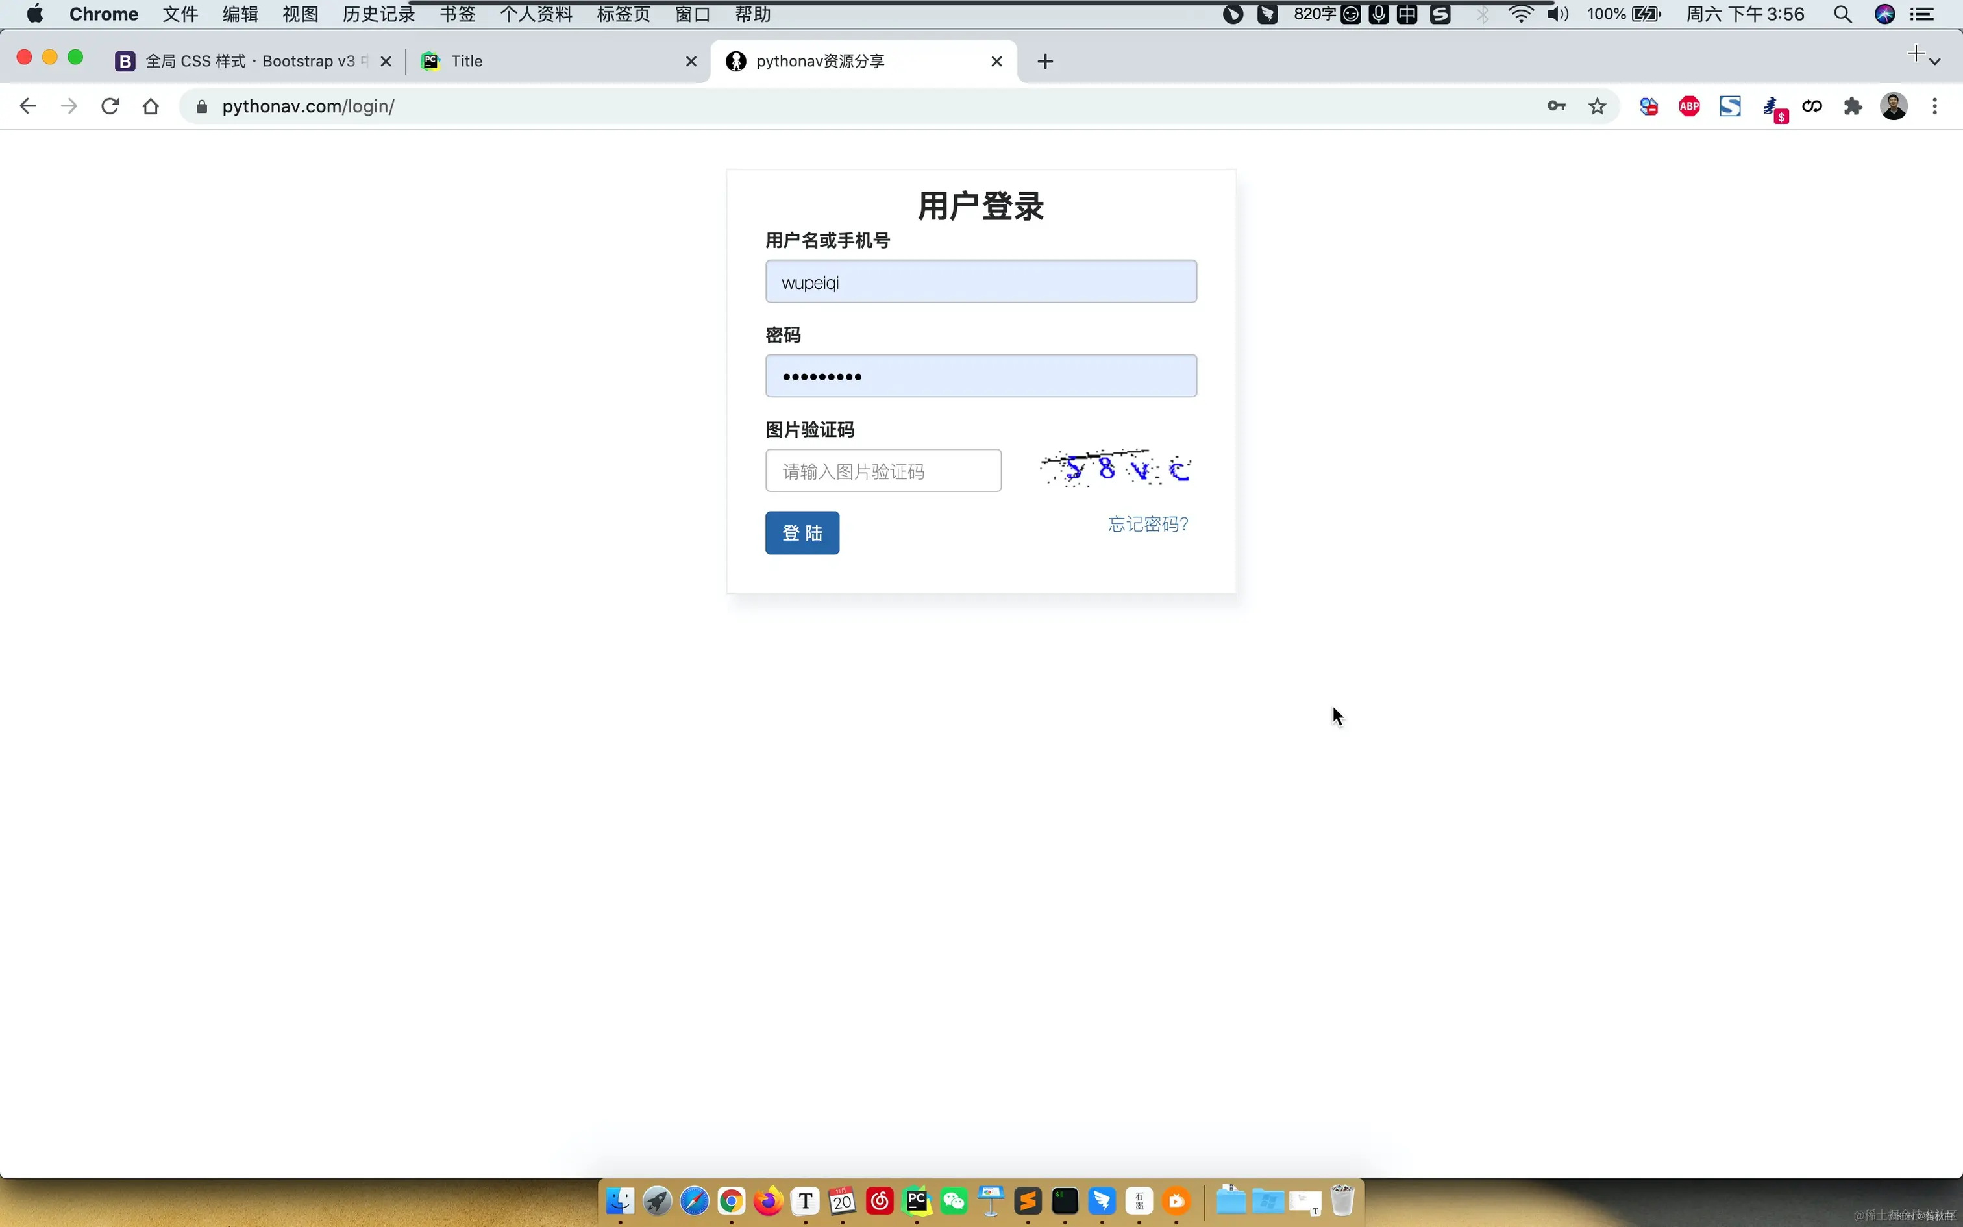Click the blue S extension icon
The image size is (1963, 1227).
[1730, 105]
